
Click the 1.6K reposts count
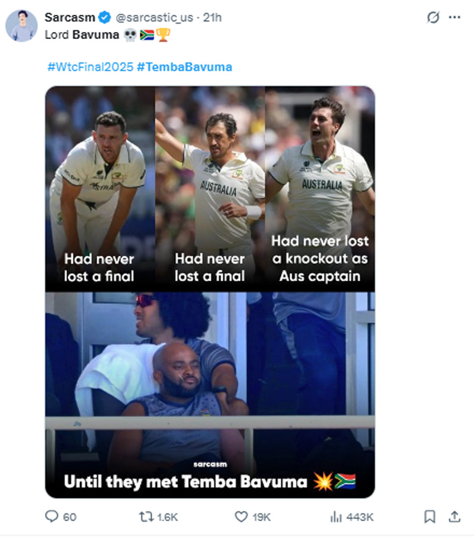[x=167, y=517]
